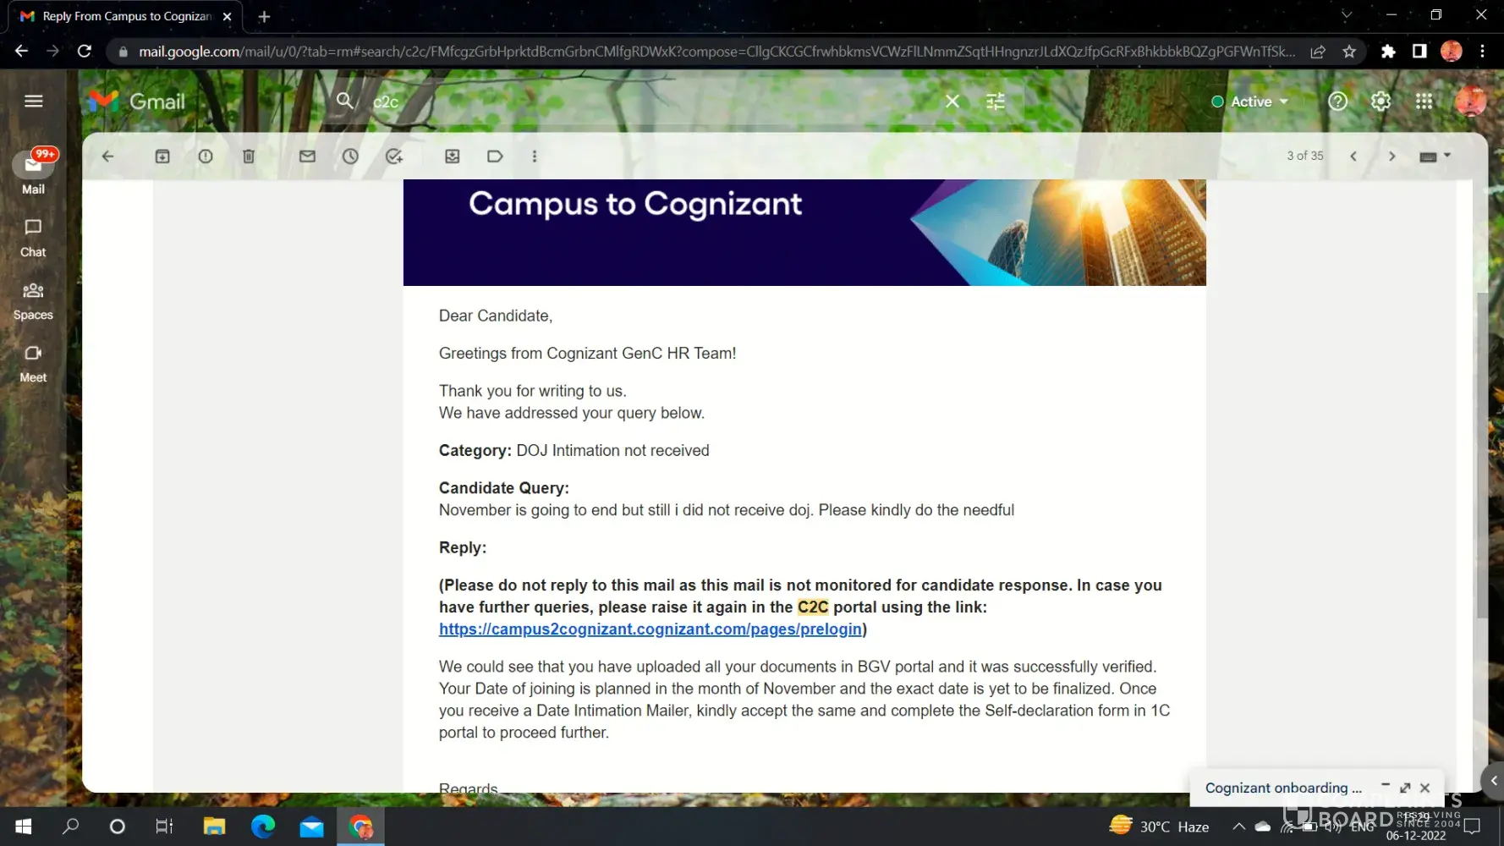Add this email to Tasks
The width and height of the screenshot is (1504, 846).
tap(393, 157)
